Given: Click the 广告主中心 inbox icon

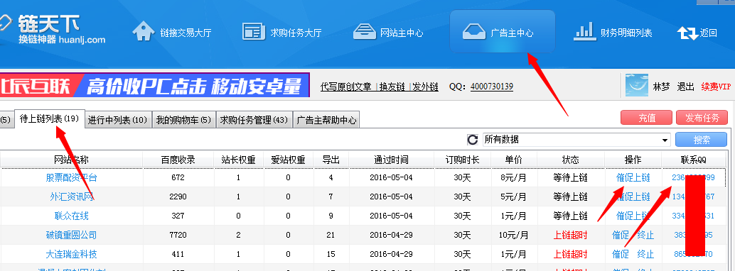Looking at the screenshot, I should pos(474,32).
